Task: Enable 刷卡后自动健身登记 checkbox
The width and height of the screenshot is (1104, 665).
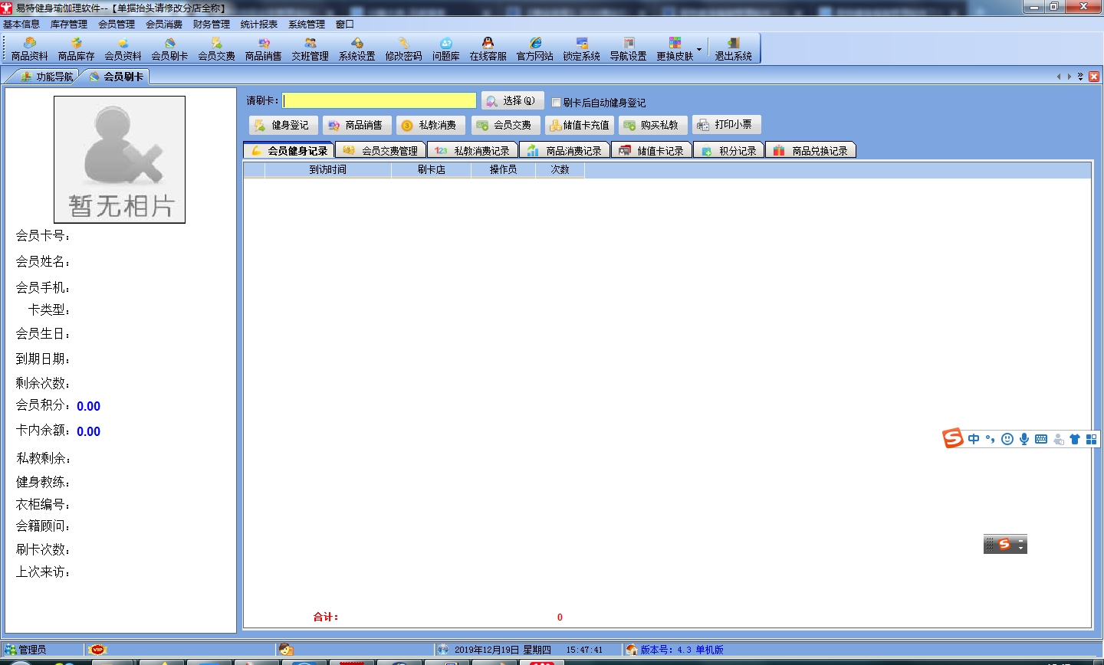Action: (x=557, y=103)
